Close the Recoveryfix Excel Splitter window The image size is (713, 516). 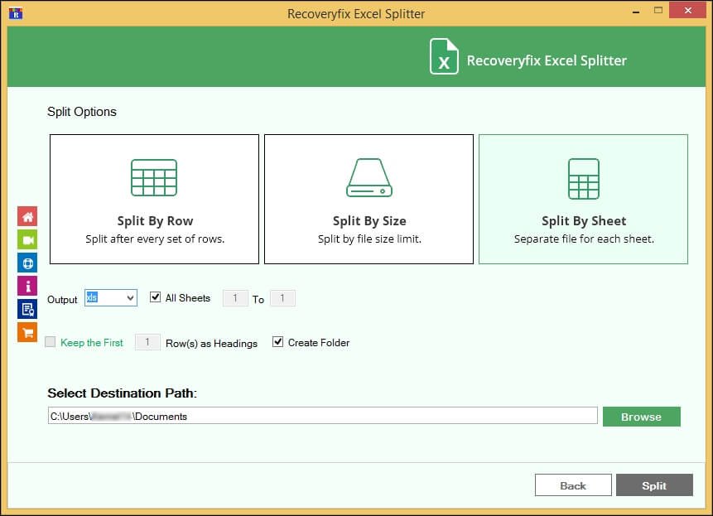click(x=687, y=10)
